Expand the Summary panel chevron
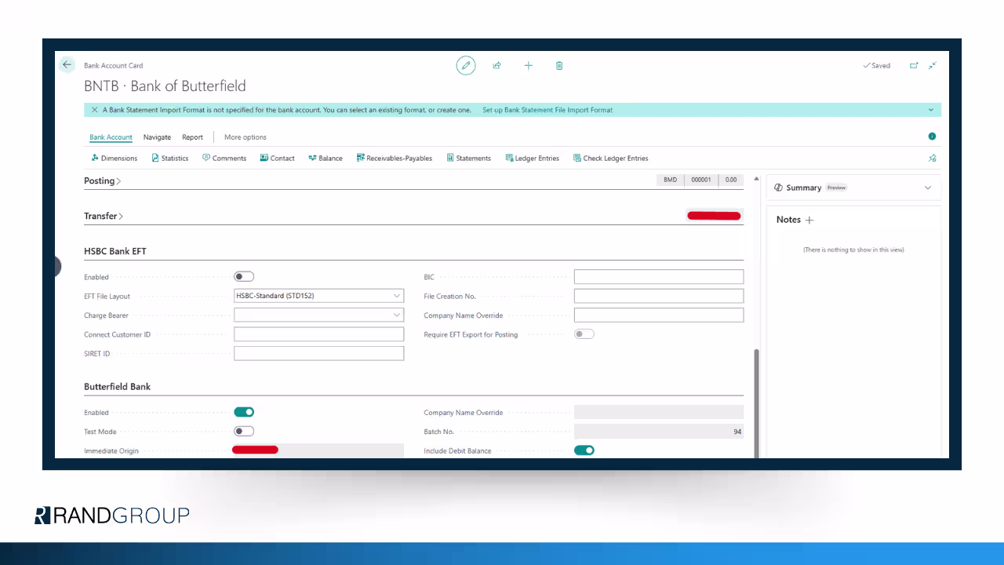Screen dimensions: 1004x565 click(x=928, y=188)
